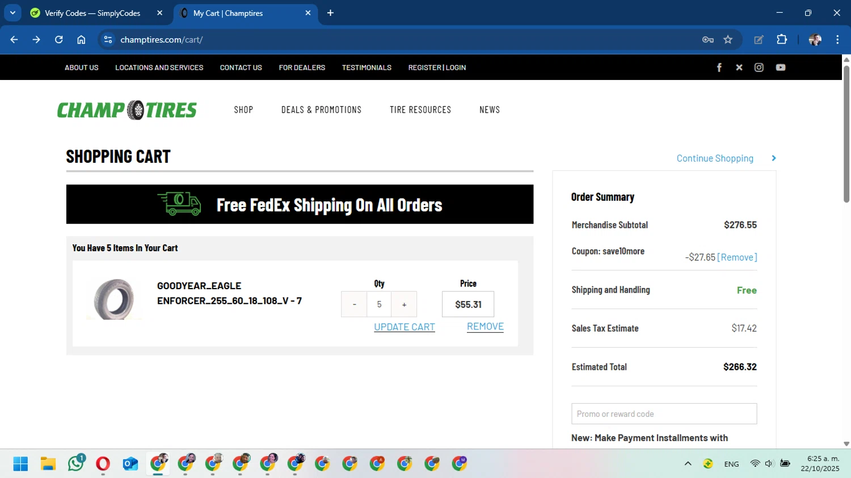Open the CONTACT US link
851x478 pixels.
tap(241, 67)
